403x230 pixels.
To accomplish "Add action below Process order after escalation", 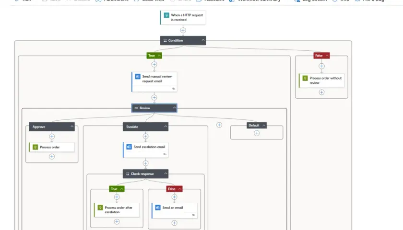I will pyautogui.click(x=117, y=221).
